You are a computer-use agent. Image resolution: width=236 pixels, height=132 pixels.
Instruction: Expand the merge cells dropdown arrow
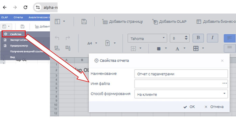[x=203, y=48]
